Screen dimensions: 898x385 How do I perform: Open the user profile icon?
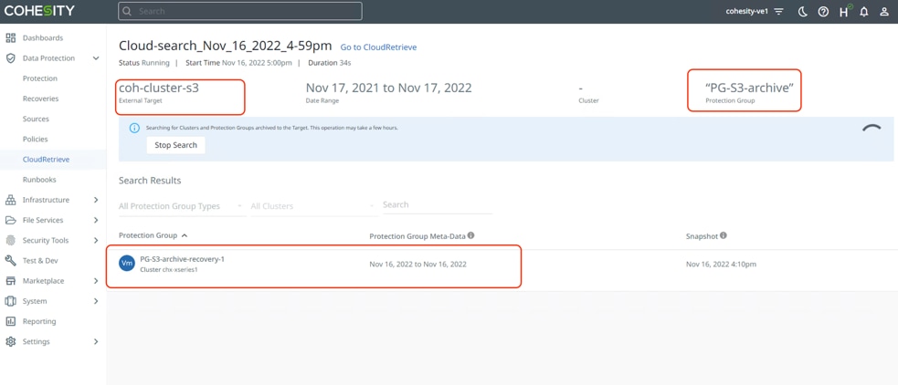pos(884,12)
